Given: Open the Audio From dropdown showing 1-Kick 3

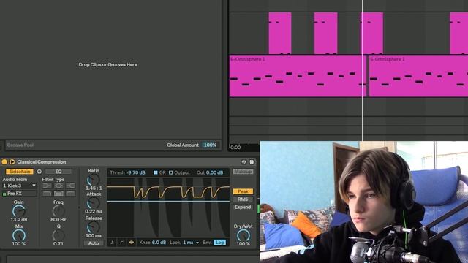Looking at the screenshot, I should pos(20,186).
